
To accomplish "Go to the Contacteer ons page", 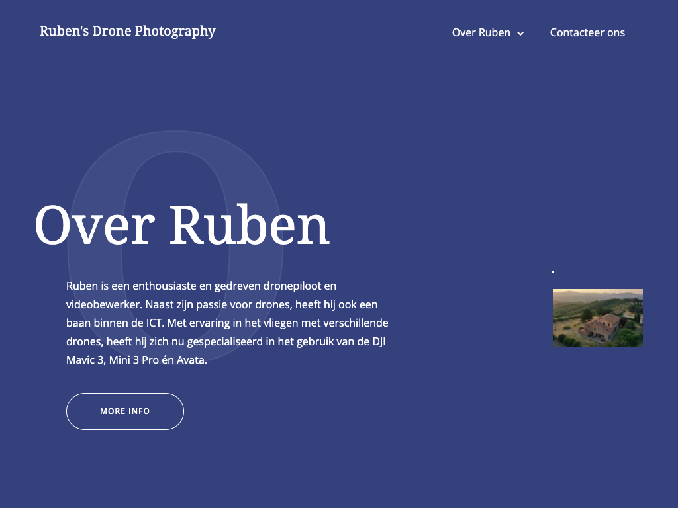I will coord(587,32).
